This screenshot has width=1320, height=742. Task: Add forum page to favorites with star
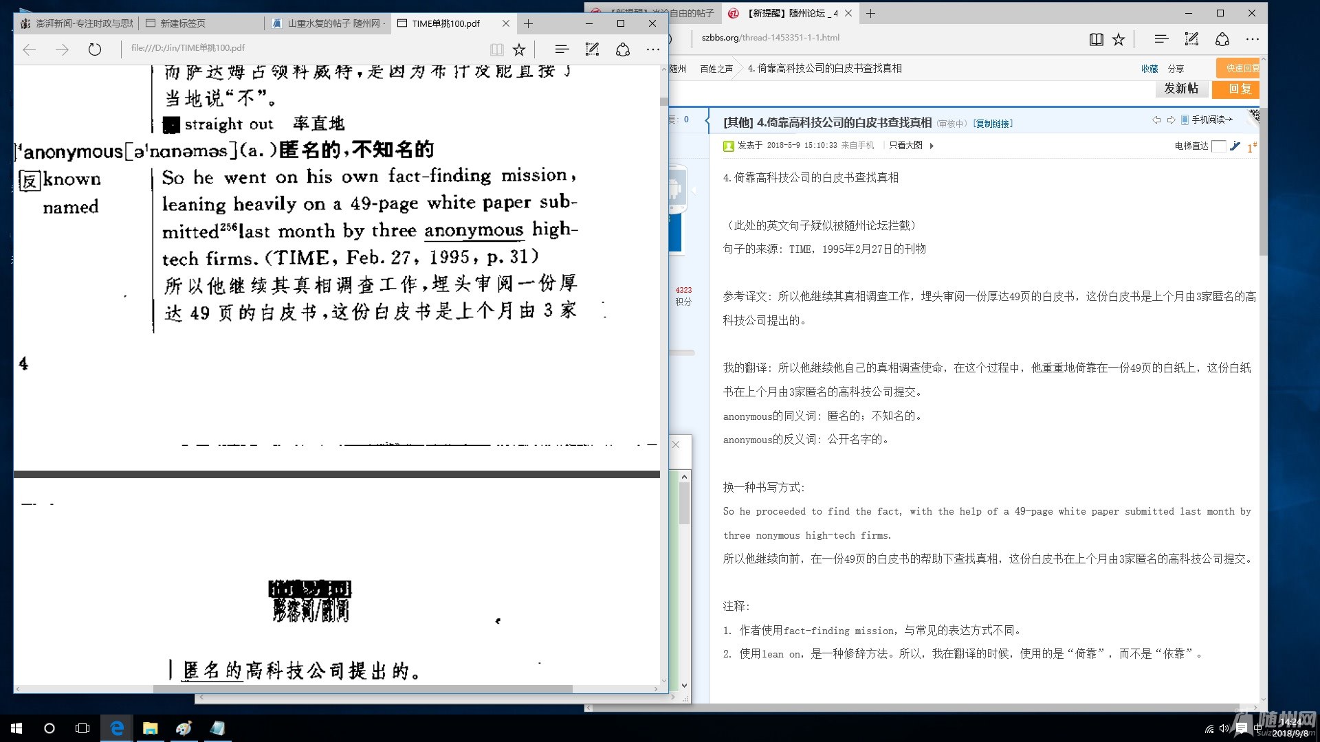tap(1119, 39)
